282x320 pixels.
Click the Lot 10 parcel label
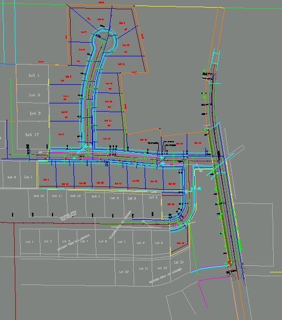click(x=39, y=196)
